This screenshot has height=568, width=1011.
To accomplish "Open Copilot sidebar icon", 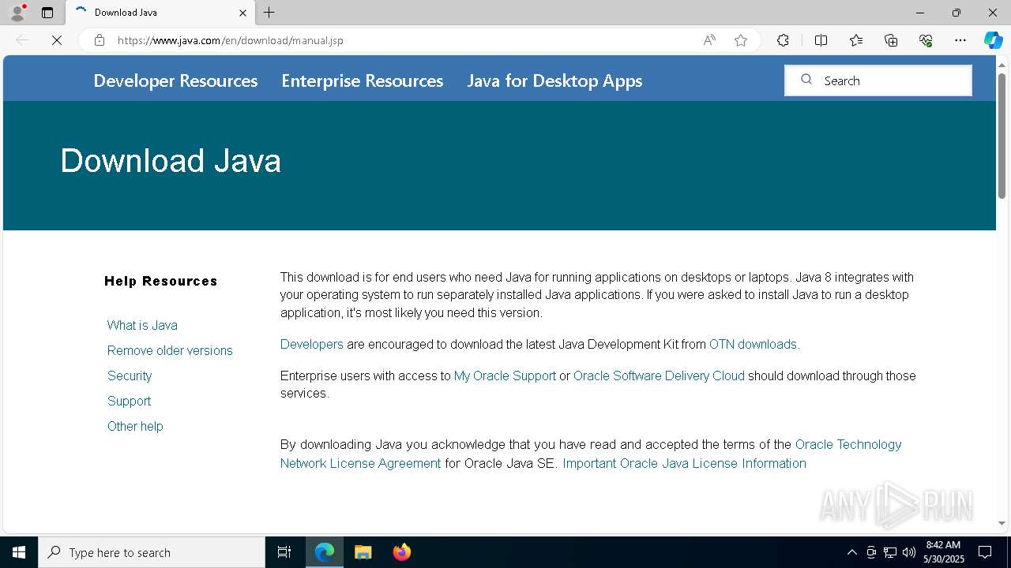I will pos(993,40).
